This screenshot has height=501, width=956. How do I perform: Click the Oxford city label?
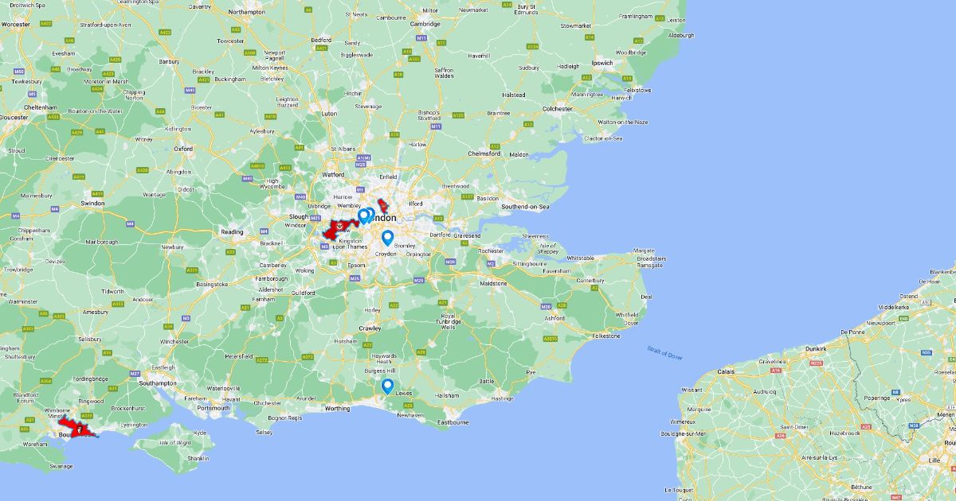click(184, 148)
